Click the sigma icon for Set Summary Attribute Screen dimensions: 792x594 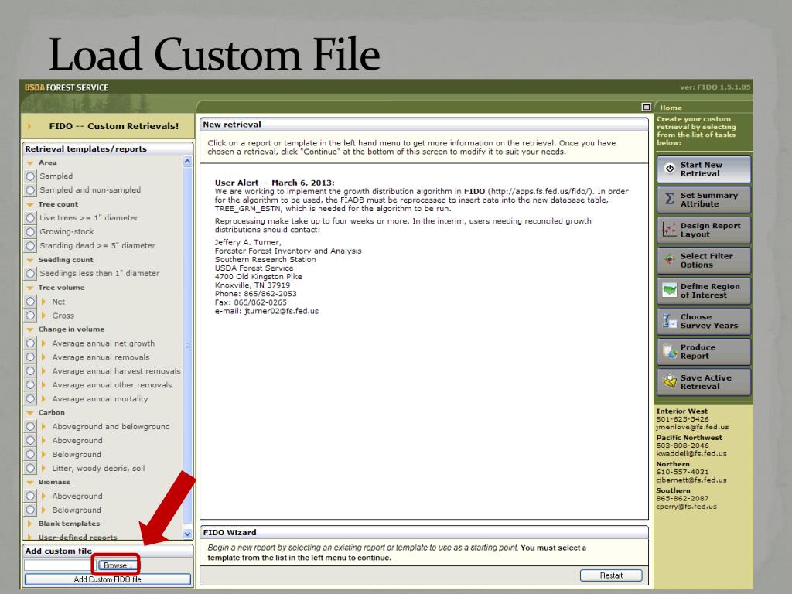coord(669,199)
